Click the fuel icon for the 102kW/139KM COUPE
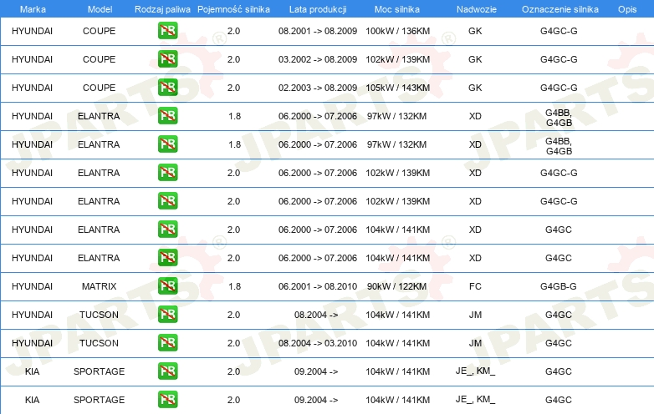The height and width of the screenshot is (414, 654). [x=167, y=59]
